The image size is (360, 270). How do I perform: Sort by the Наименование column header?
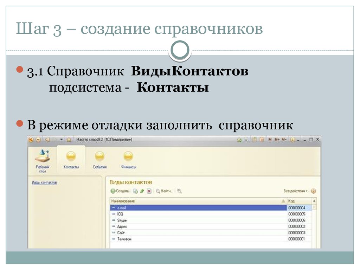coord(198,201)
